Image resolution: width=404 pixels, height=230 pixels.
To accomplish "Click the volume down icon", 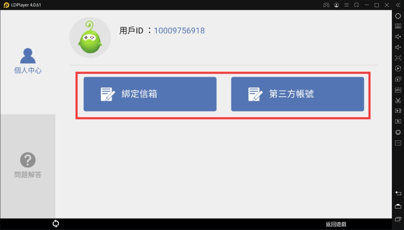I will pos(398,47).
